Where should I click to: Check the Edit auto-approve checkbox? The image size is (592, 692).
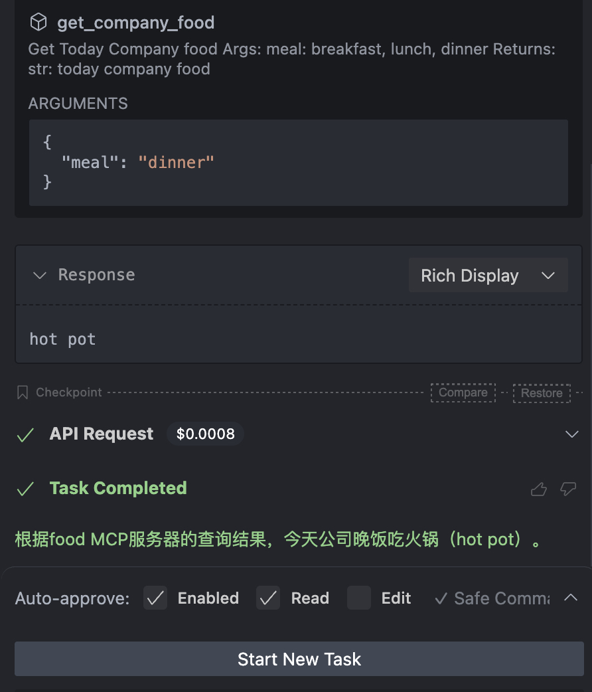pos(358,598)
